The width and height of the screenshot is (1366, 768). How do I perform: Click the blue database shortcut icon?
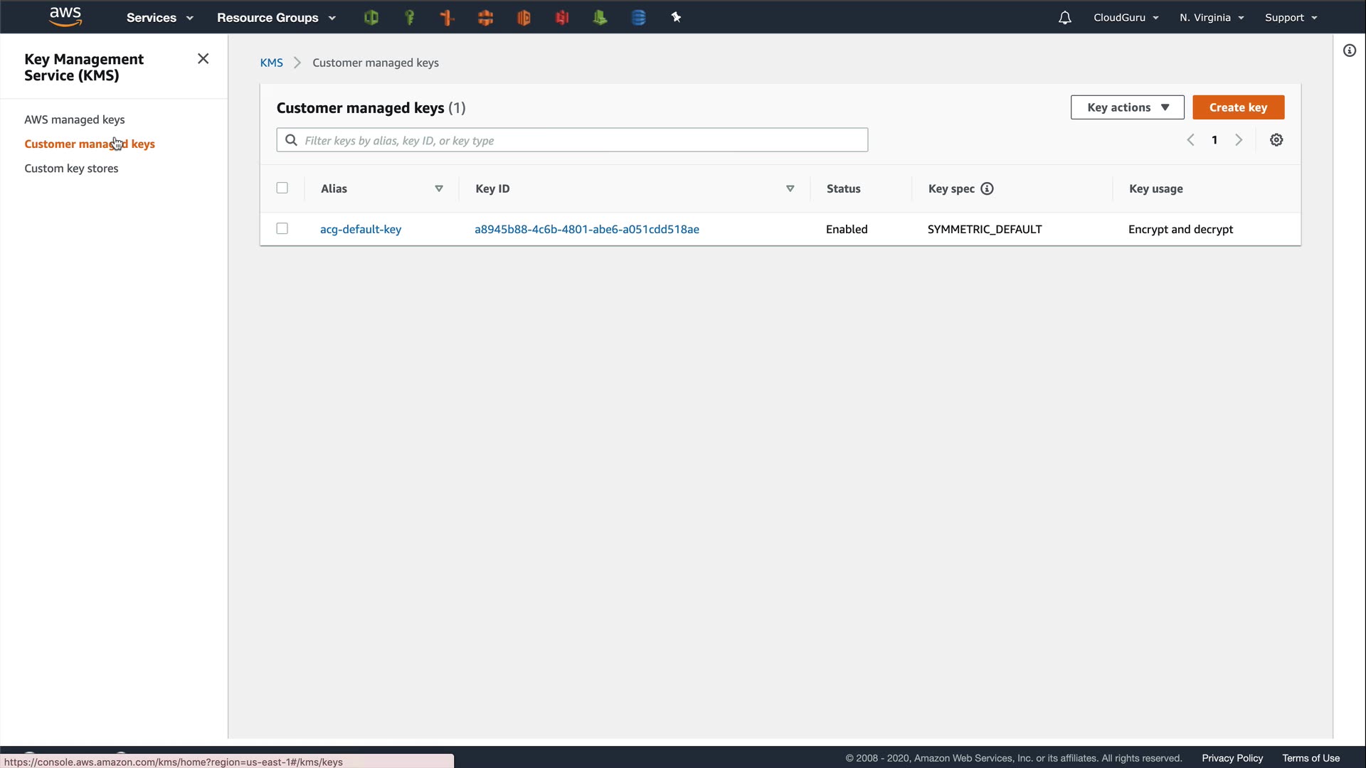(x=638, y=18)
